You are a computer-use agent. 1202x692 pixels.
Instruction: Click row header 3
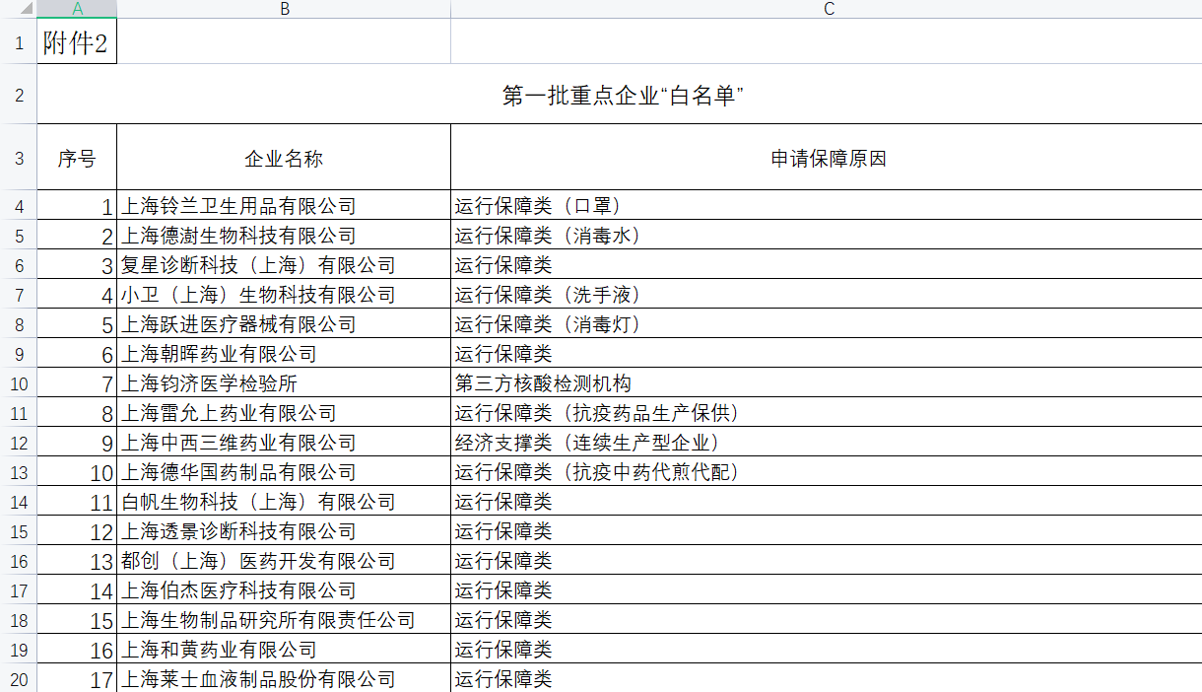18,158
